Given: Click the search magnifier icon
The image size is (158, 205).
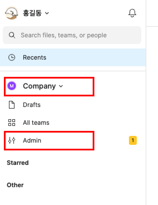Looking at the screenshot, I should coord(12,35).
